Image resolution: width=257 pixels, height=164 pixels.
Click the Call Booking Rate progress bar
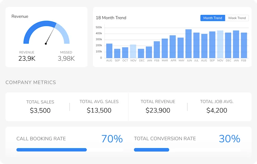(x=70, y=150)
